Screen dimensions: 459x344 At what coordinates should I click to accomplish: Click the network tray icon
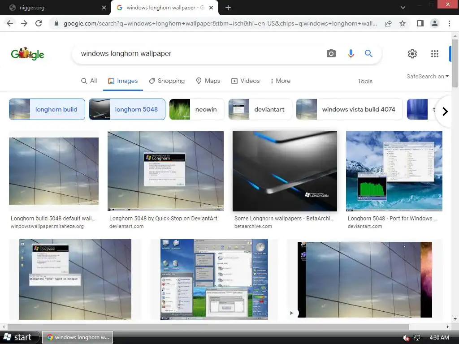[x=417, y=338]
